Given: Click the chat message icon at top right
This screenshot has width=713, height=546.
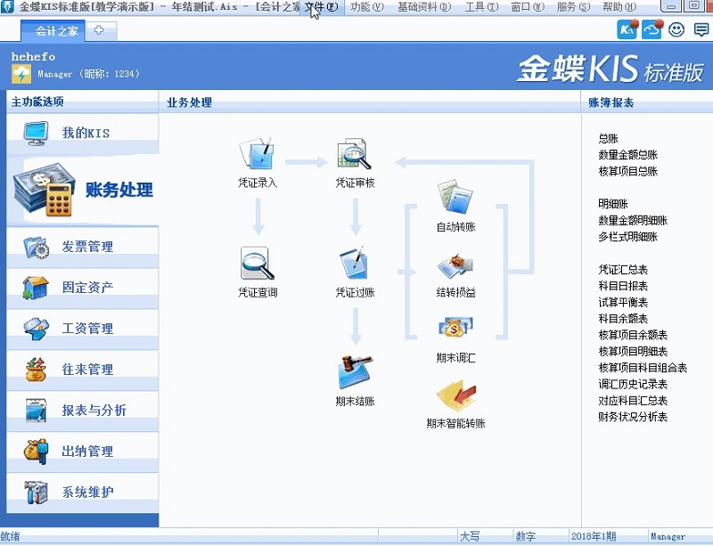Looking at the screenshot, I should click(701, 30).
